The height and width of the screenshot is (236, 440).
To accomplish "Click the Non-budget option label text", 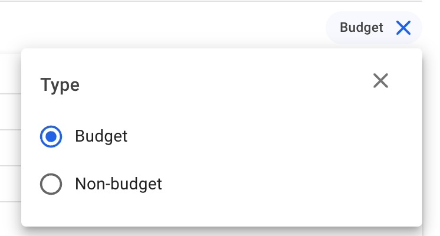I will click(118, 185).
